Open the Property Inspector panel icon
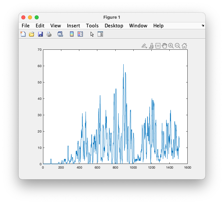The image size is (224, 204). pos(100,34)
